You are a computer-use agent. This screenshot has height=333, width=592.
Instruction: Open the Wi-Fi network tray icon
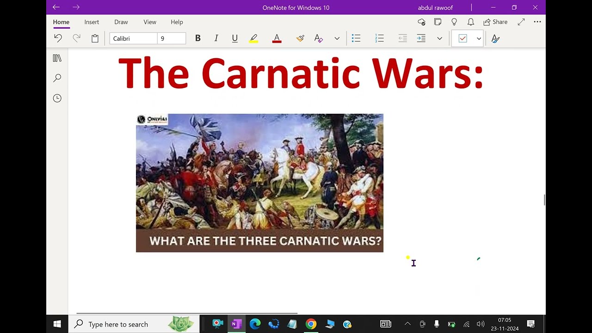tap(467, 324)
